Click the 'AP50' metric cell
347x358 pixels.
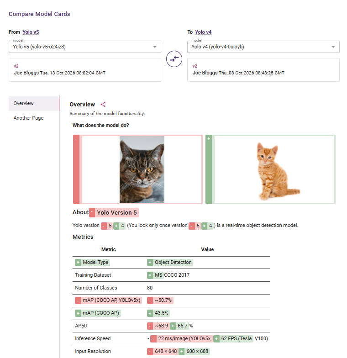pos(81,326)
